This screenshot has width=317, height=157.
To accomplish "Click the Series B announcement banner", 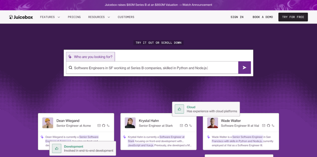I will [x=158, y=5].
